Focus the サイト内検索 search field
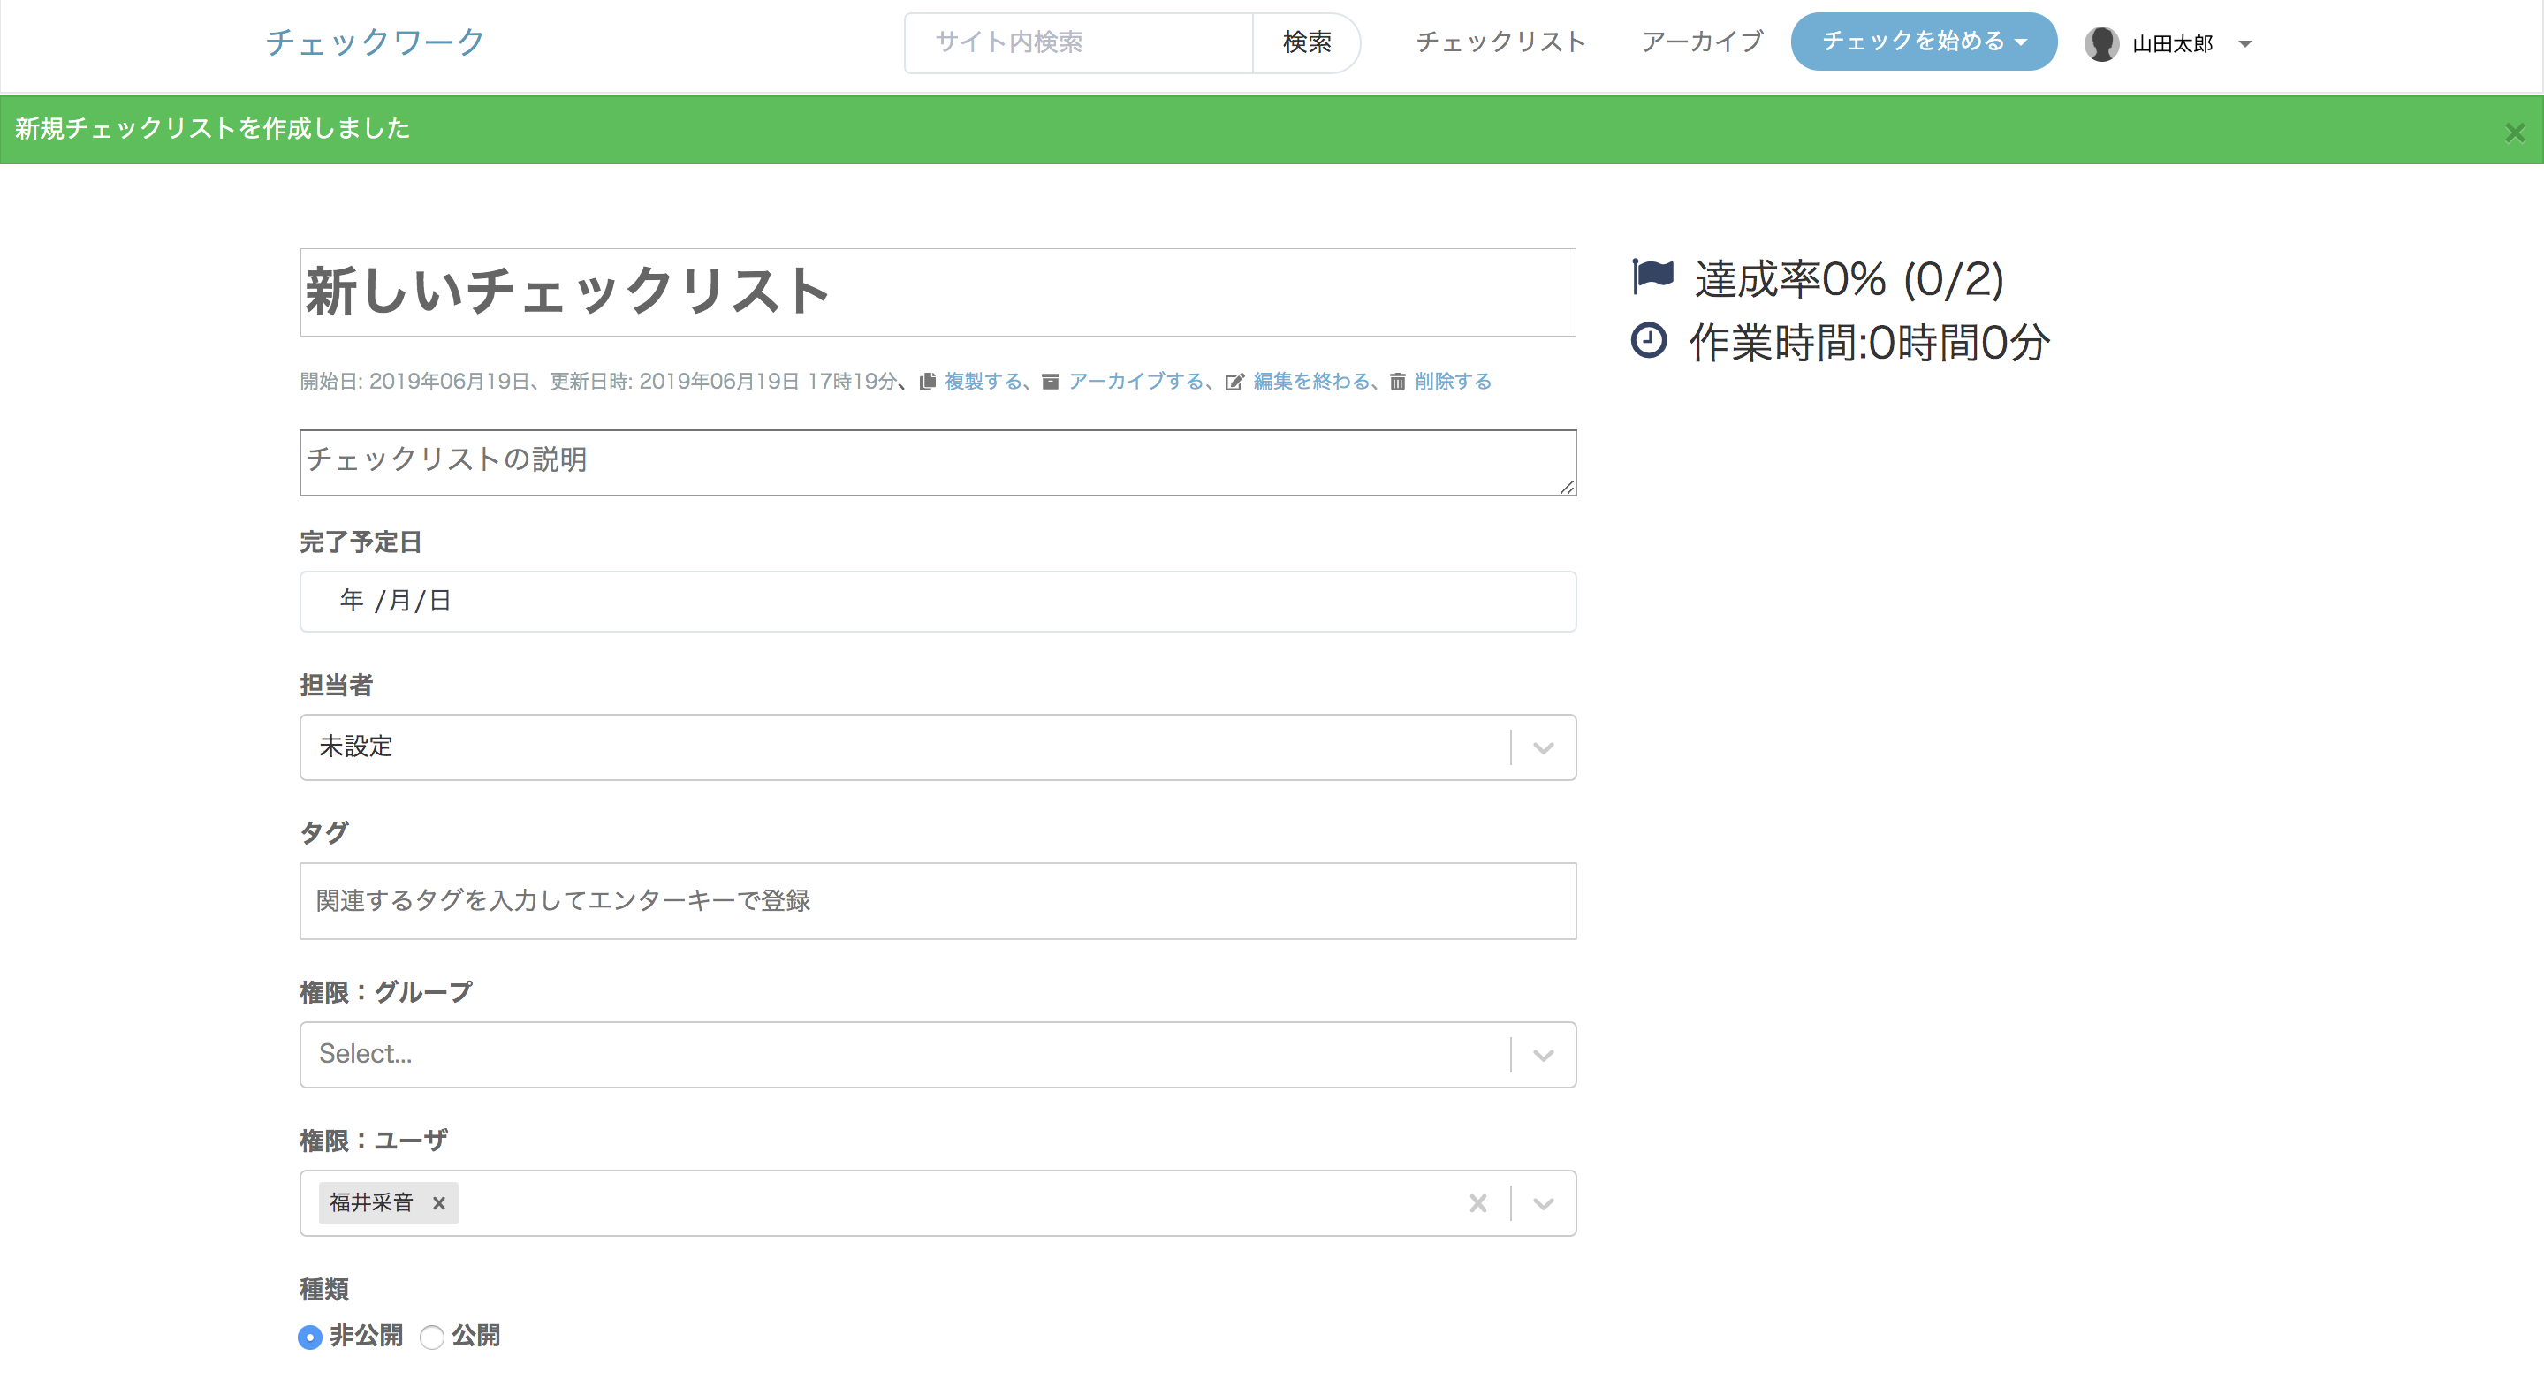Viewport: 2544px width, 1387px height. pos(1078,42)
